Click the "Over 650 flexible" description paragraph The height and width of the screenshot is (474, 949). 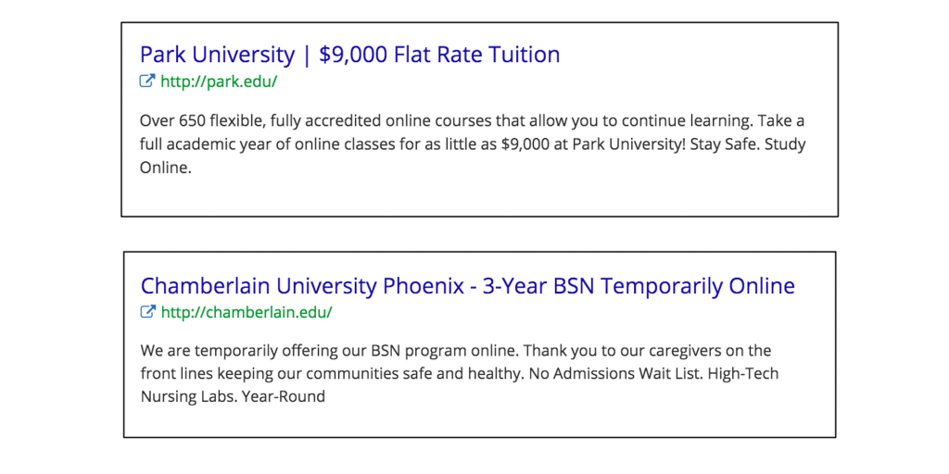point(473,143)
